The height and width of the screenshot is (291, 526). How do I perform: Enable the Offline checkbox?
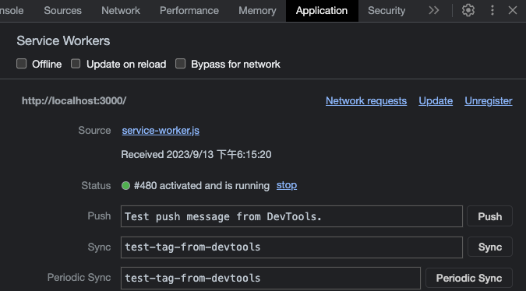pyautogui.click(x=22, y=64)
